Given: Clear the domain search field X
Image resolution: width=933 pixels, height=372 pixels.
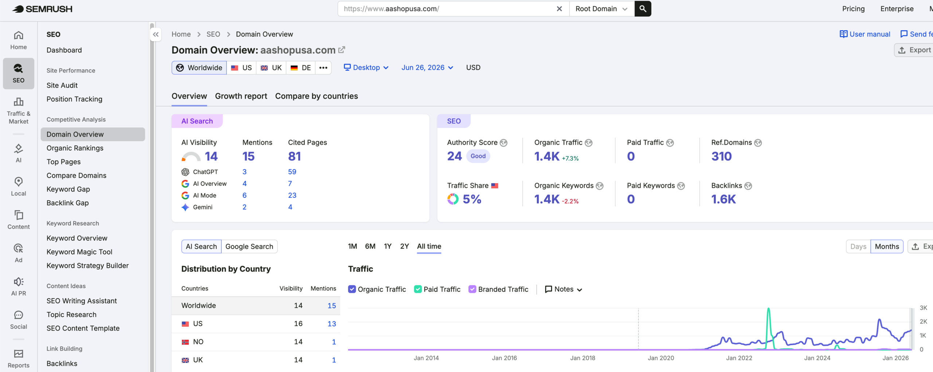Looking at the screenshot, I should [x=559, y=9].
